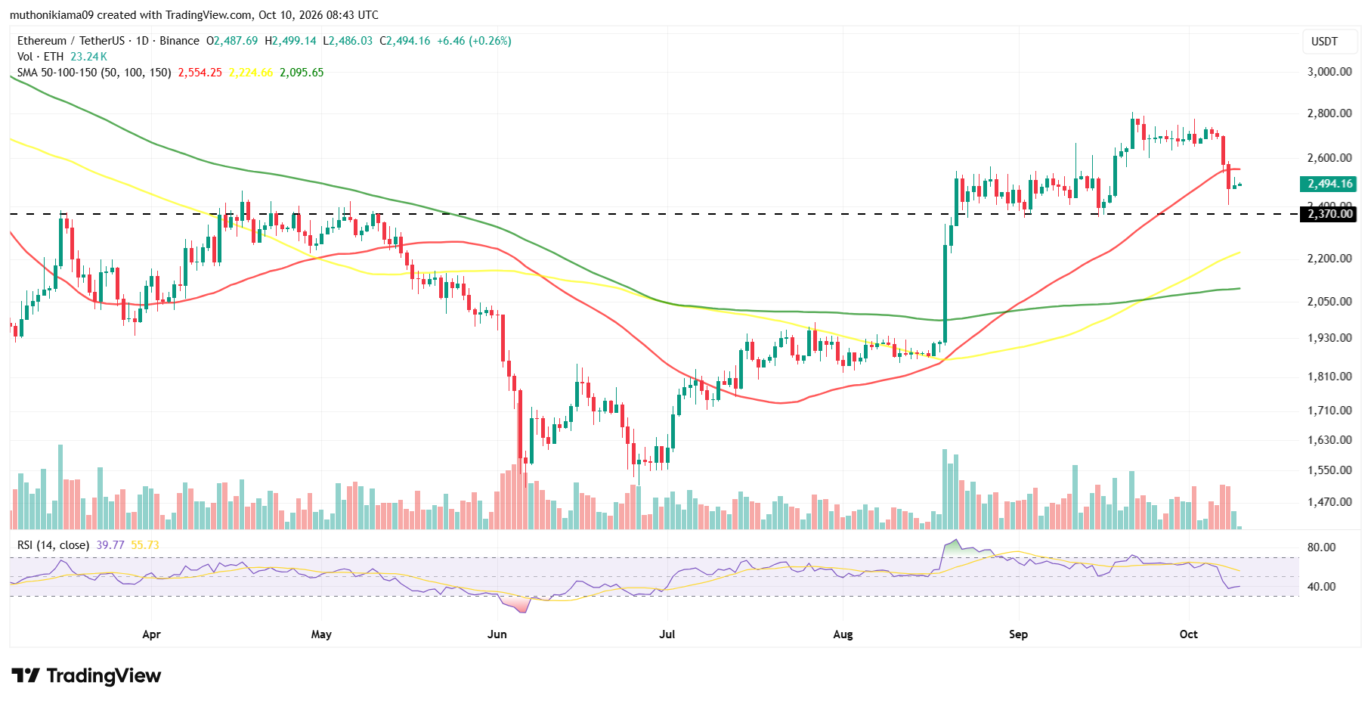Click the Jul label on time axis
Viewport: 1371px width, 704px height.
tap(667, 634)
